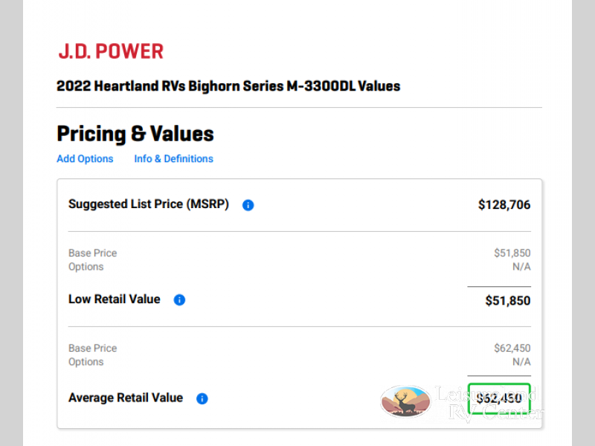The width and height of the screenshot is (595, 446).
Task: Click Options label under average retail section
Action: pyautogui.click(x=86, y=362)
